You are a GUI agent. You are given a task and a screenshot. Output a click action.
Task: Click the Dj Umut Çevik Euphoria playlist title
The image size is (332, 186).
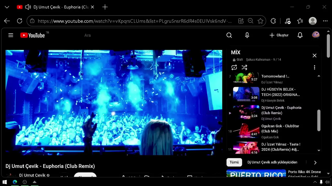point(281,110)
